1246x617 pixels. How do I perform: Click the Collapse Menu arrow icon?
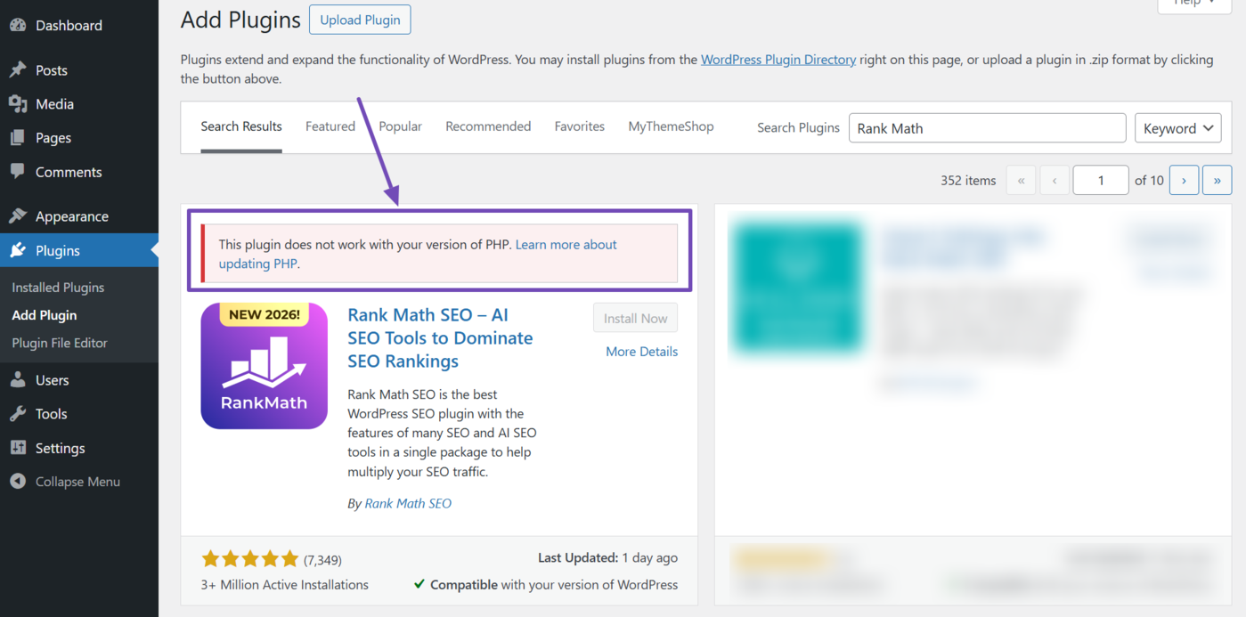[x=18, y=482]
